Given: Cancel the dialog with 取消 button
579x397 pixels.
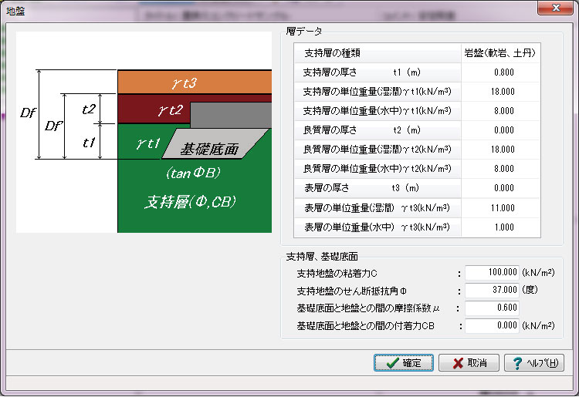Looking at the screenshot, I should 469,363.
